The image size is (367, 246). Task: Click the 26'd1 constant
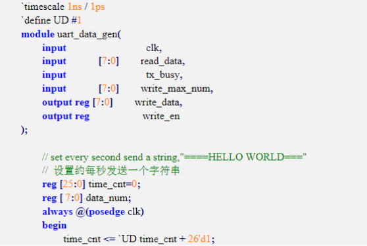pos(199,239)
